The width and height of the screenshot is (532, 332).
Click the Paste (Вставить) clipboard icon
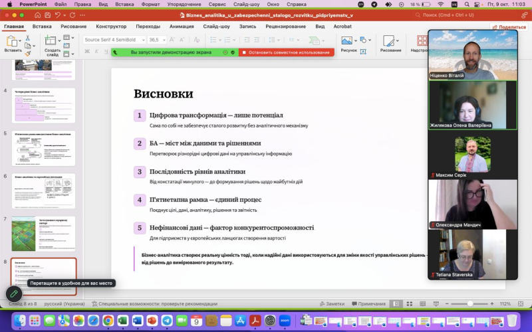(11, 41)
